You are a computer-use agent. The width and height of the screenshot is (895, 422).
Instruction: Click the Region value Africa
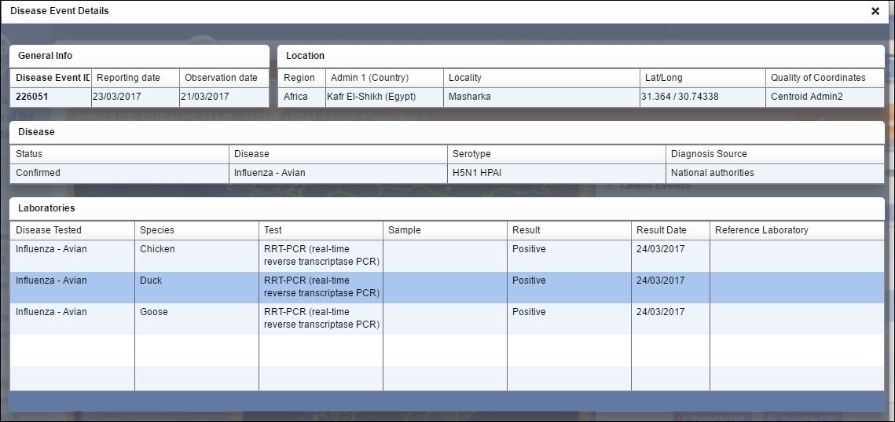tap(302, 97)
